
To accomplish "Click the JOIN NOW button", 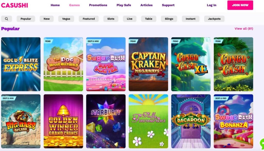I will pos(240,5).
